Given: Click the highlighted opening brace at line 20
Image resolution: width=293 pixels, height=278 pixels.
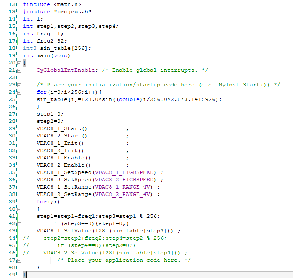Looking at the screenshot, I should pos(24,63).
